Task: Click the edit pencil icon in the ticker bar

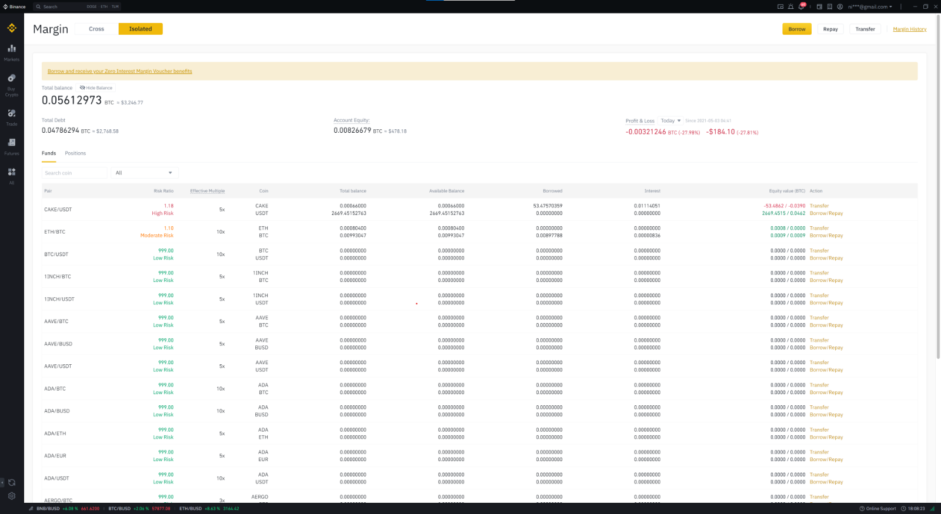Action: click(x=31, y=509)
